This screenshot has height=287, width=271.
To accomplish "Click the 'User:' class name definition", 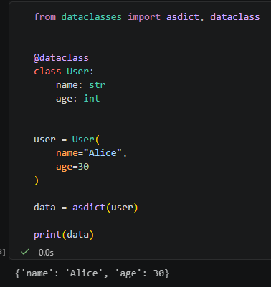I will (x=80, y=72).
